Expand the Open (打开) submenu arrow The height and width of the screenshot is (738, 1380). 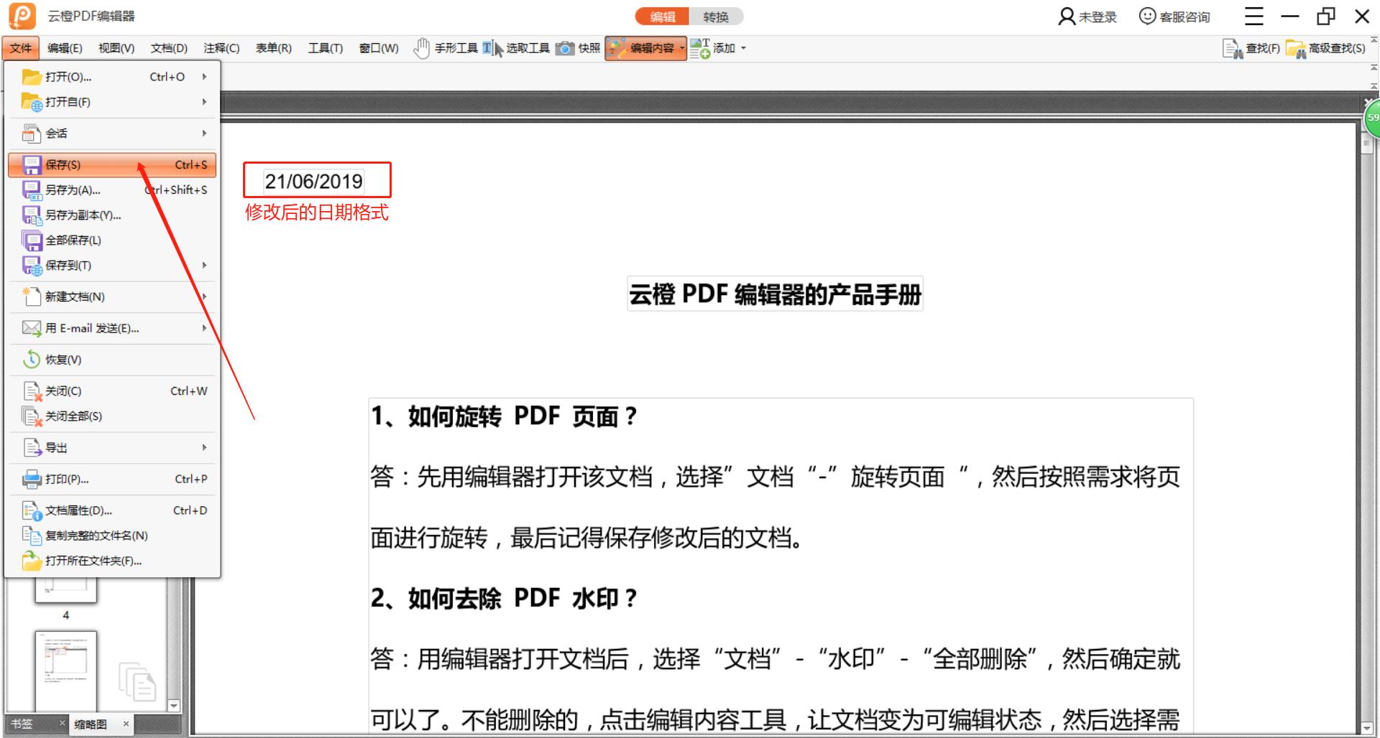(204, 77)
